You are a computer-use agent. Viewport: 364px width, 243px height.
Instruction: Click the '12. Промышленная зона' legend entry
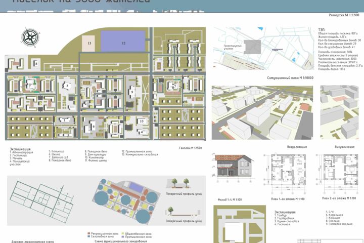pyautogui.click(x=136, y=151)
